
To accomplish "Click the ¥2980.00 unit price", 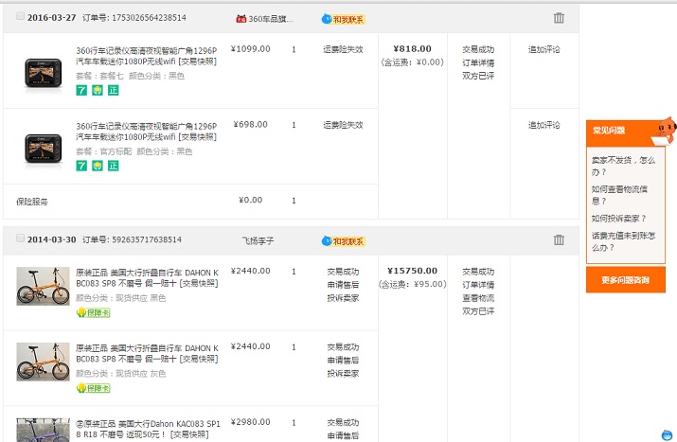I will pos(250,422).
